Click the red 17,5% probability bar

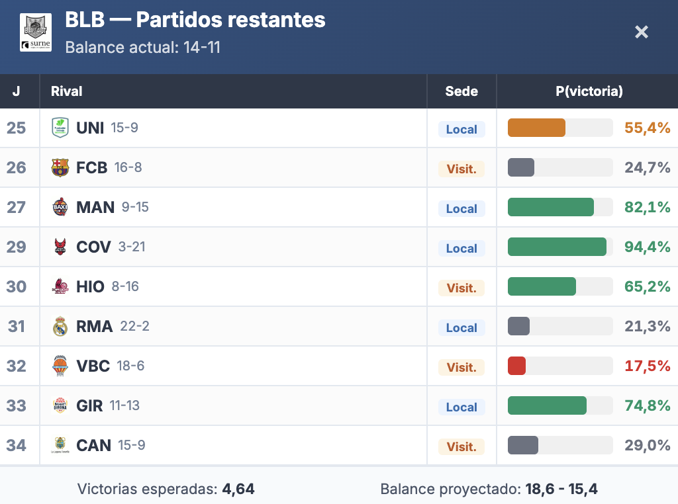(517, 366)
